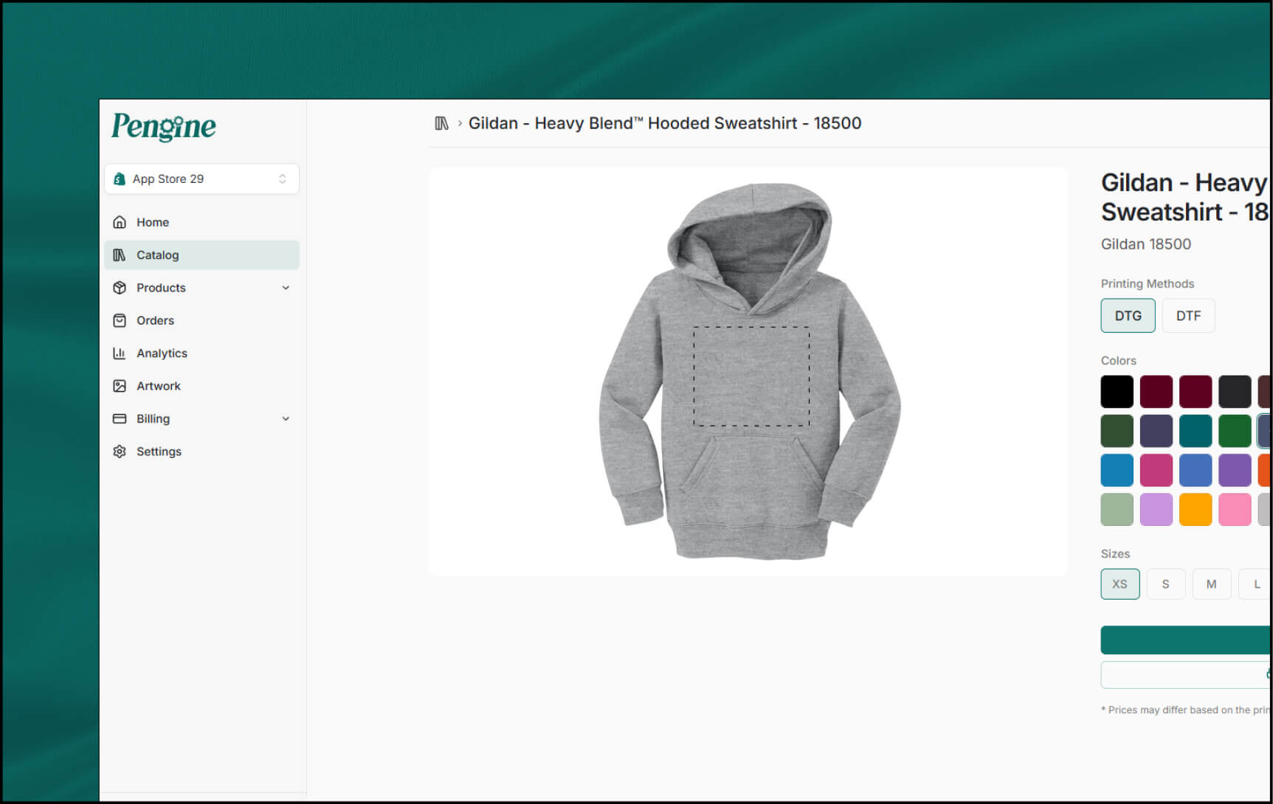The height and width of the screenshot is (804, 1273).
Task: Expand the Products section
Action: click(286, 288)
